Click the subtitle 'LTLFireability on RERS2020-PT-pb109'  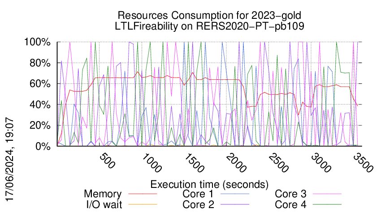point(209,26)
